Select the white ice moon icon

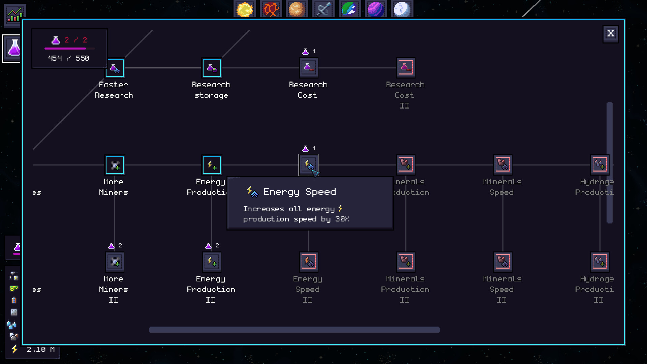(402, 9)
